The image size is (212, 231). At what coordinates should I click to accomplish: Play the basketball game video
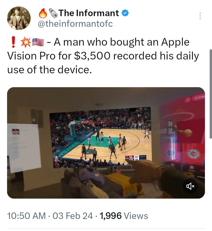click(x=106, y=143)
